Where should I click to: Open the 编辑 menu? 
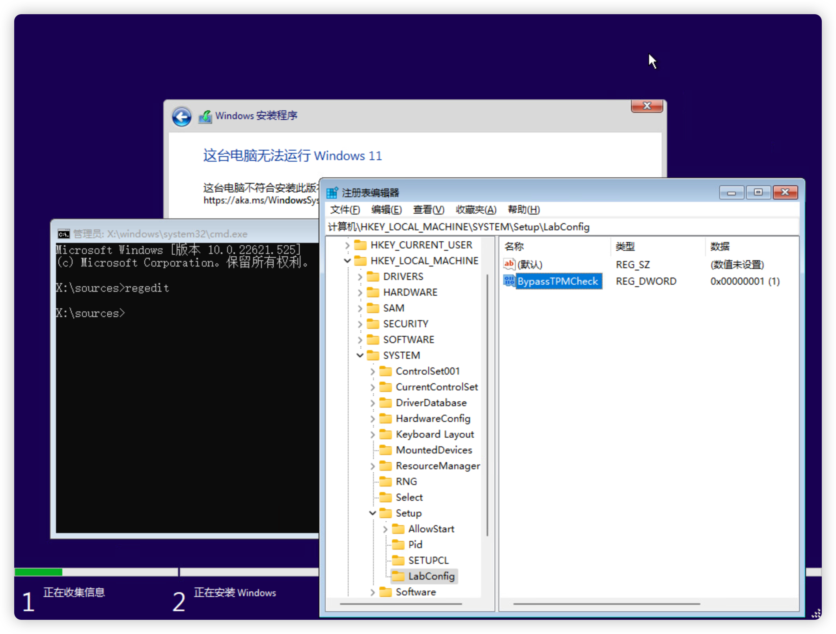click(387, 209)
